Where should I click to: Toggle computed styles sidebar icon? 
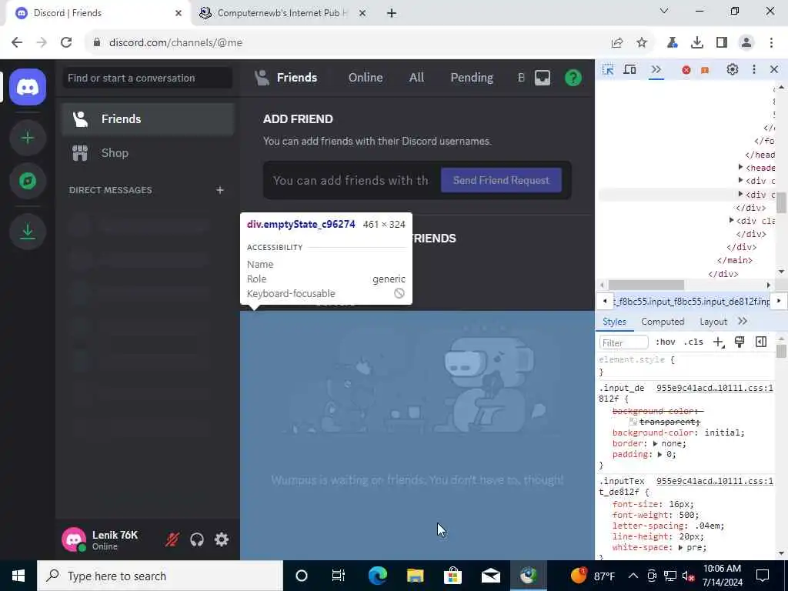(x=761, y=342)
